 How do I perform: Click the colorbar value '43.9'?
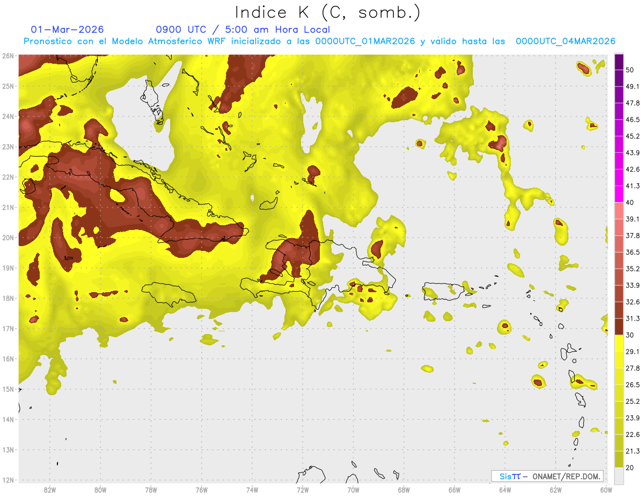coord(633,153)
